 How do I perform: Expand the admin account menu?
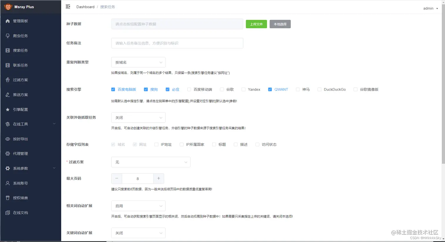click(430, 8)
